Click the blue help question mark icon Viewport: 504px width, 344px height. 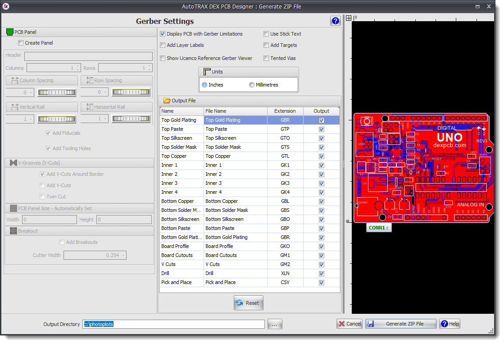(335, 21)
